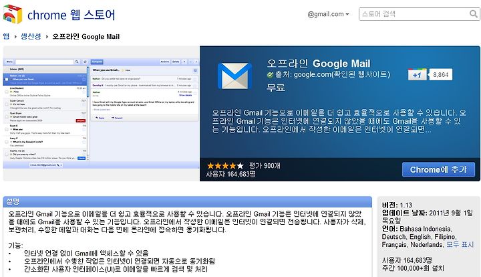Open the Gmail app screenshot thumbnail
481x277 pixels.
[x=102, y=114]
